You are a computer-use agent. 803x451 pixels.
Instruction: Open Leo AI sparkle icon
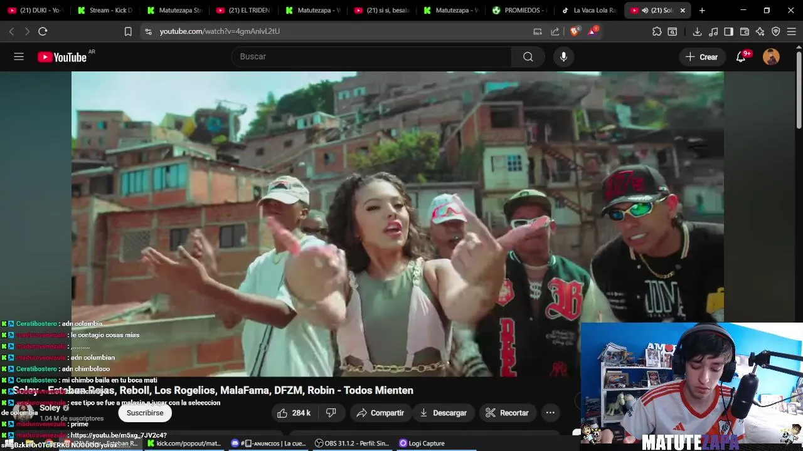point(760,31)
